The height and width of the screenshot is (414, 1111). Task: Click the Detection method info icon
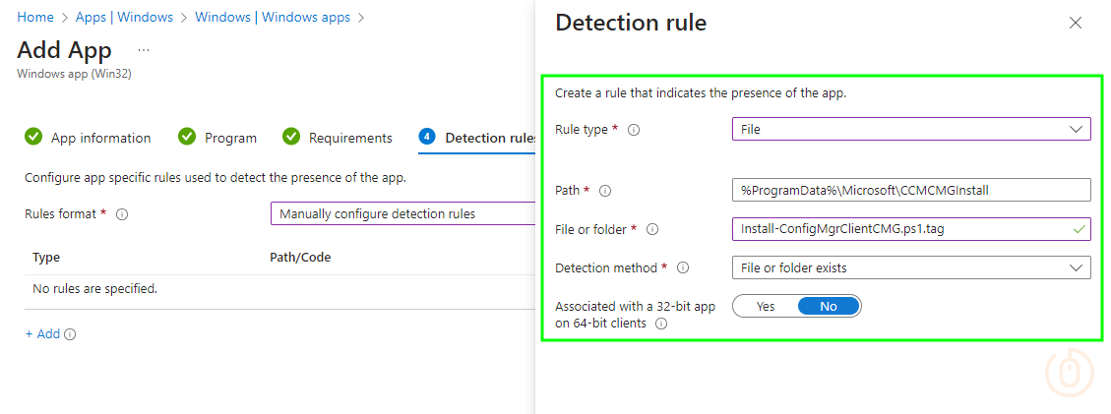[683, 267]
